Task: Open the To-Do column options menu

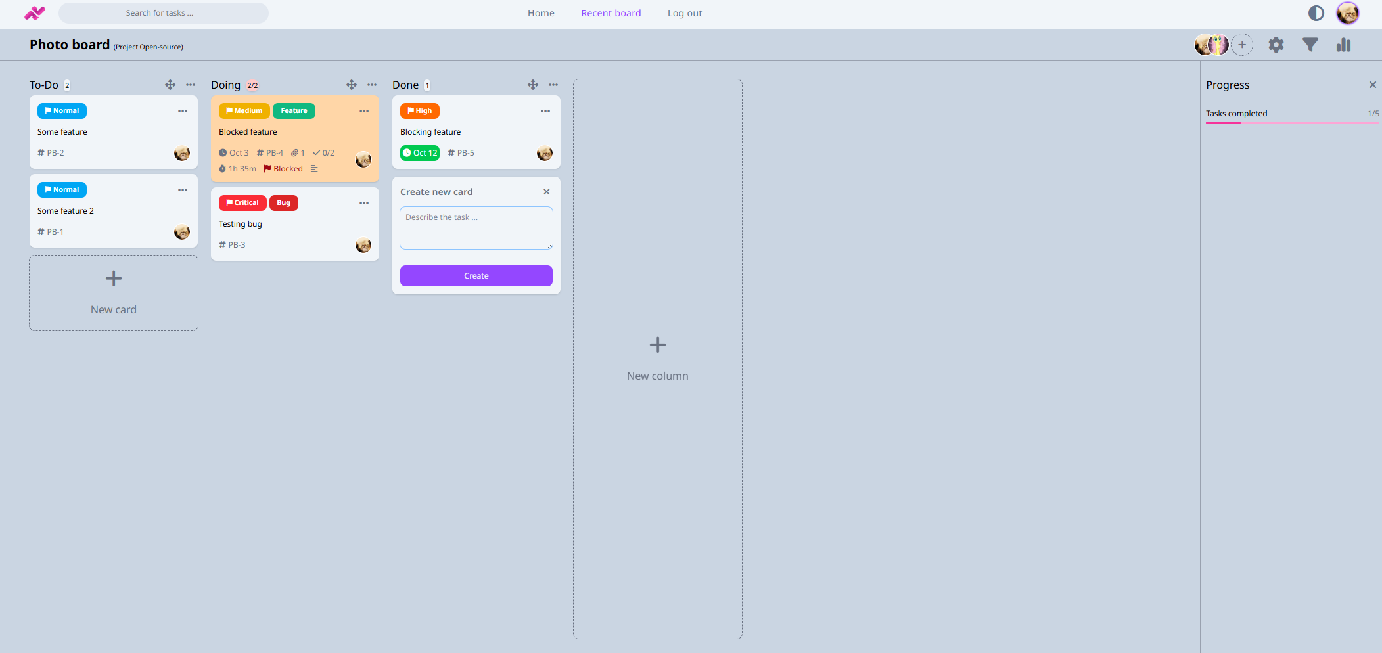Action: (190, 85)
